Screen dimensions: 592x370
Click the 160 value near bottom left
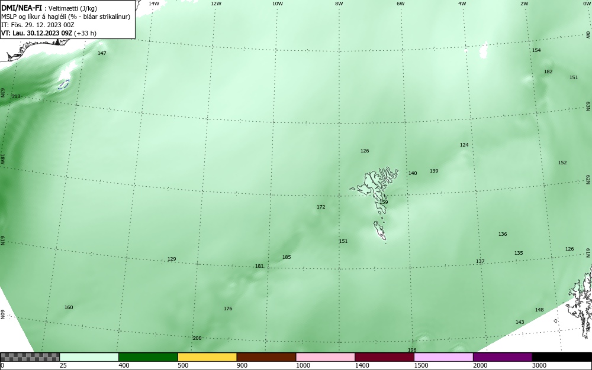pos(69,307)
